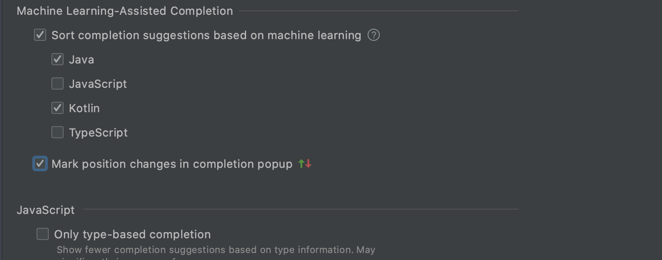Uncheck the Kotlin checkbox
Image resolution: width=662 pixels, height=260 pixels.
pos(57,108)
